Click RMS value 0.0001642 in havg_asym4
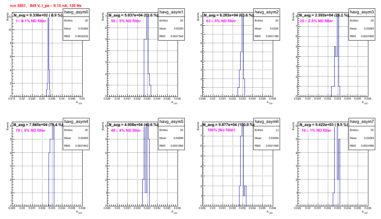381x219 pixels. (81, 146)
